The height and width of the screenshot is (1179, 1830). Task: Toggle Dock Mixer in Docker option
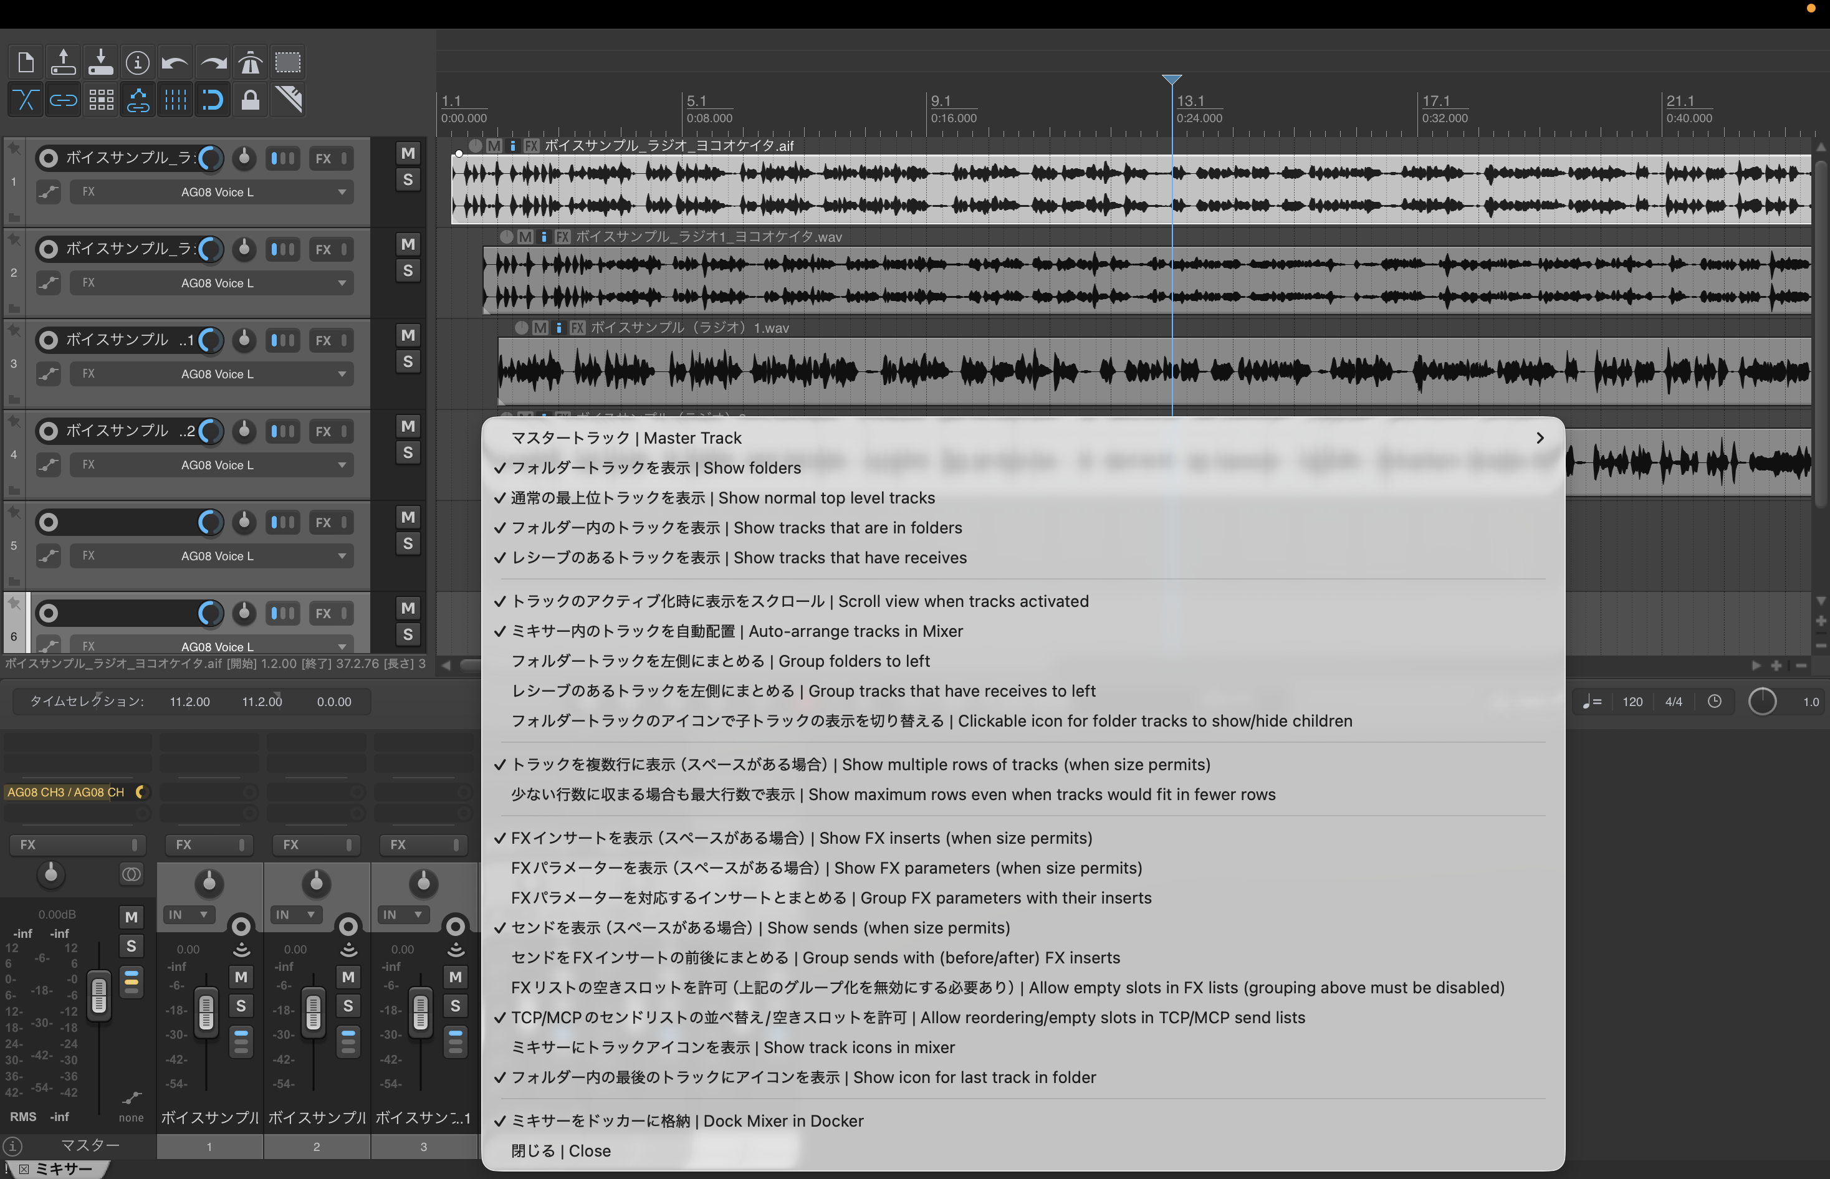pyautogui.click(x=1022, y=1121)
